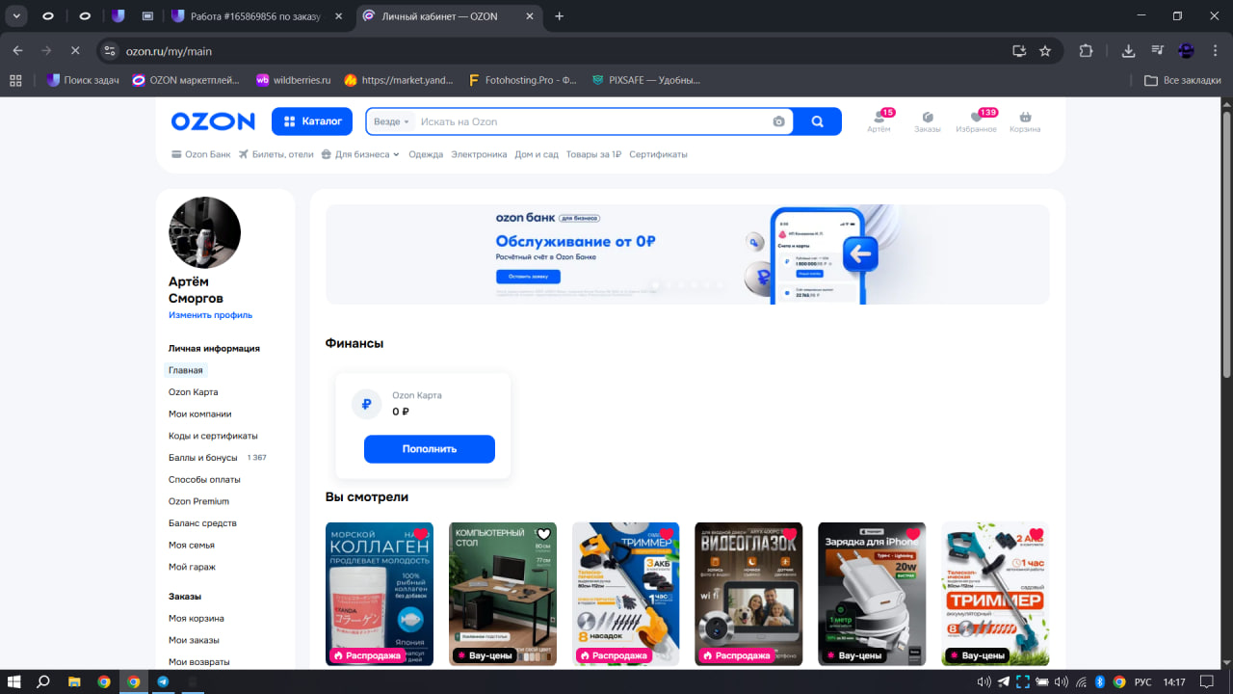The image size is (1233, 694).
Task: Click the browser back arrow
Action: click(x=17, y=51)
